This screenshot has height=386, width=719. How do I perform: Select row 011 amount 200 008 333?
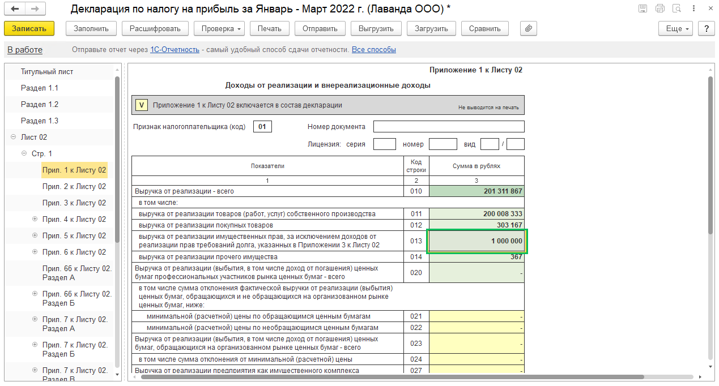tap(477, 214)
